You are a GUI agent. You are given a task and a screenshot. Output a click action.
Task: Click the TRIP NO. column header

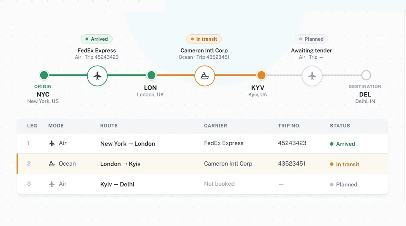[289, 126]
